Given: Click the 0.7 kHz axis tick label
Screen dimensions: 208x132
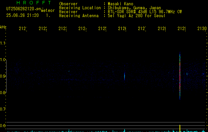Looking at the screenshot, I should pos(3,109).
